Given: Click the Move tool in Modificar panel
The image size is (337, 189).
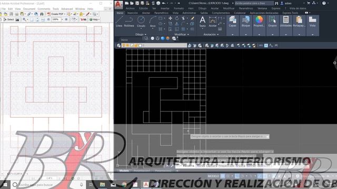Looking at the screenshot, I should click(x=170, y=18).
